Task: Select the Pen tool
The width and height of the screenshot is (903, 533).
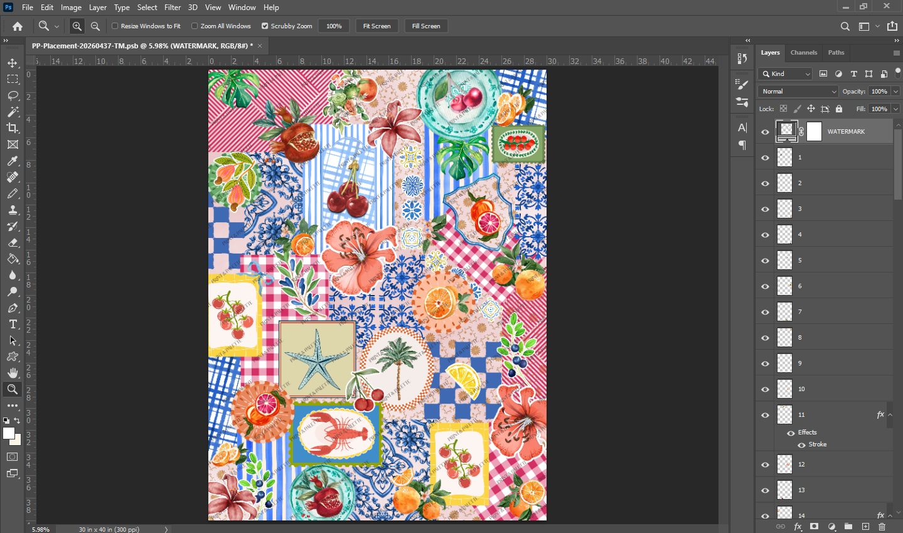Action: pyautogui.click(x=13, y=308)
